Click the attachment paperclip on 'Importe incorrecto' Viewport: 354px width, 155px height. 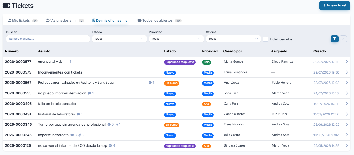click(80, 135)
